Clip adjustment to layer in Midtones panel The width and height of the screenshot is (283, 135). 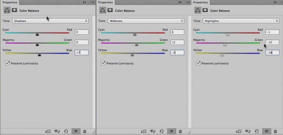(143, 131)
